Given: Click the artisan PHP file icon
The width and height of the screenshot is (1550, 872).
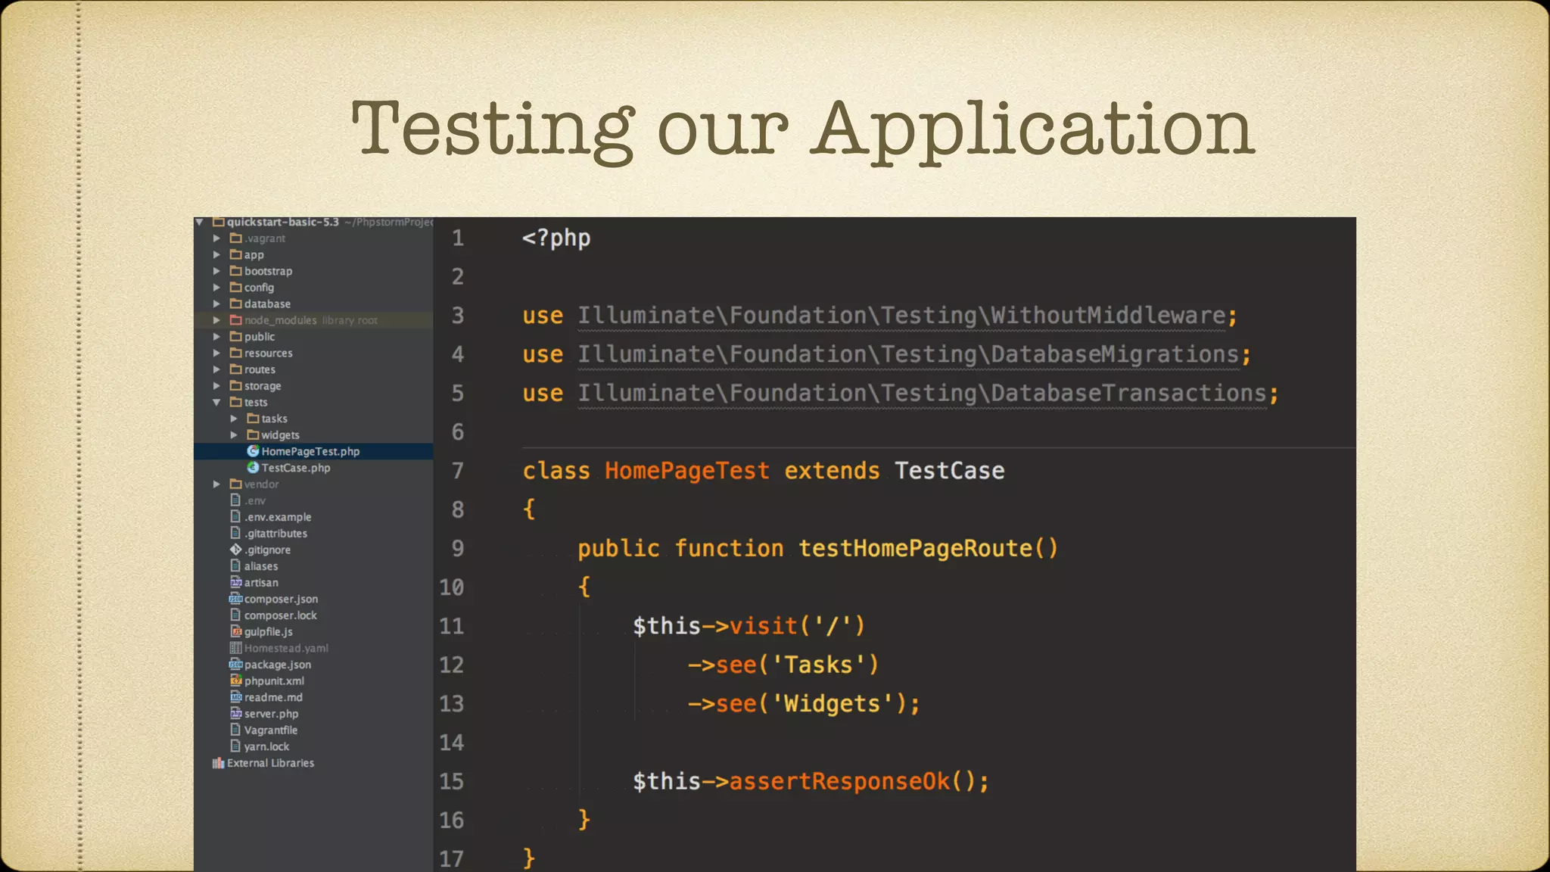Looking at the screenshot, I should coord(235,583).
